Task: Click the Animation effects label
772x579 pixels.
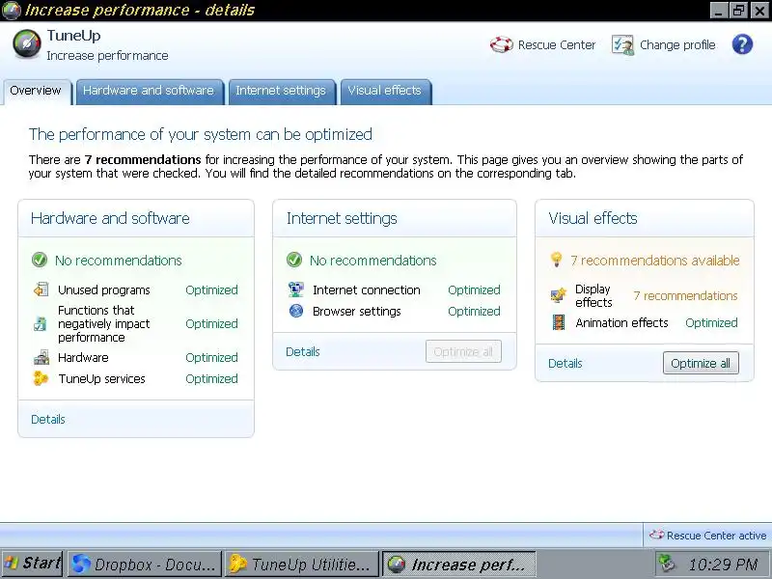Action: pyautogui.click(x=621, y=322)
